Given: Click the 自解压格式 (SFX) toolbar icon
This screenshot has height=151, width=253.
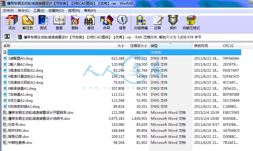Looking at the screenshot, I should click(x=191, y=20).
